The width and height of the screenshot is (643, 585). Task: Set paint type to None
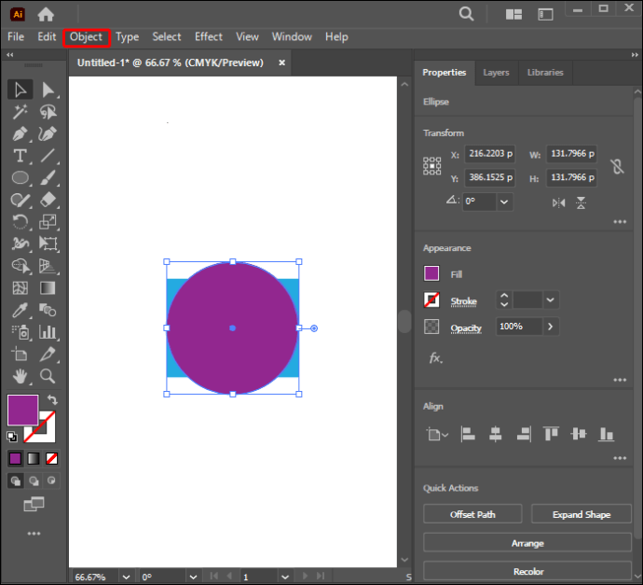(51, 458)
